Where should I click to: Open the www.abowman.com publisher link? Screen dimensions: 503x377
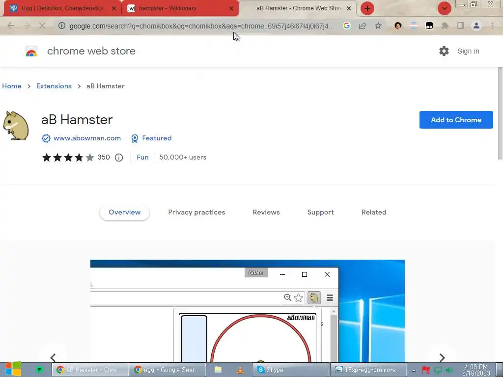pos(87,138)
